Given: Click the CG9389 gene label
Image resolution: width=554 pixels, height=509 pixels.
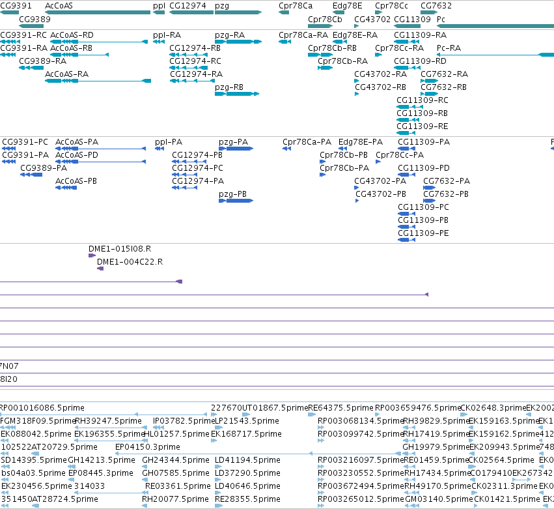Looking at the screenshot, I should [x=35, y=19].
